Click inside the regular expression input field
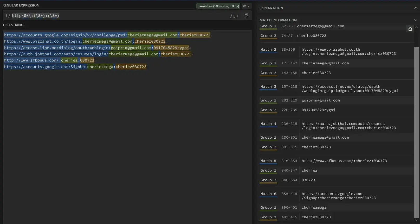This screenshot has height=224, width=420. pyautogui.click(x=120, y=16)
